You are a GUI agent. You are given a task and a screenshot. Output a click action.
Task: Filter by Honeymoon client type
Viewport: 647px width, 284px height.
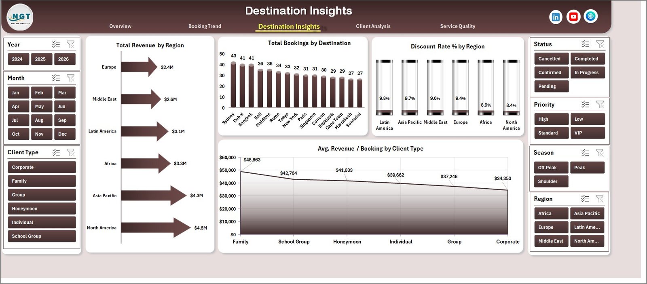[42, 208]
